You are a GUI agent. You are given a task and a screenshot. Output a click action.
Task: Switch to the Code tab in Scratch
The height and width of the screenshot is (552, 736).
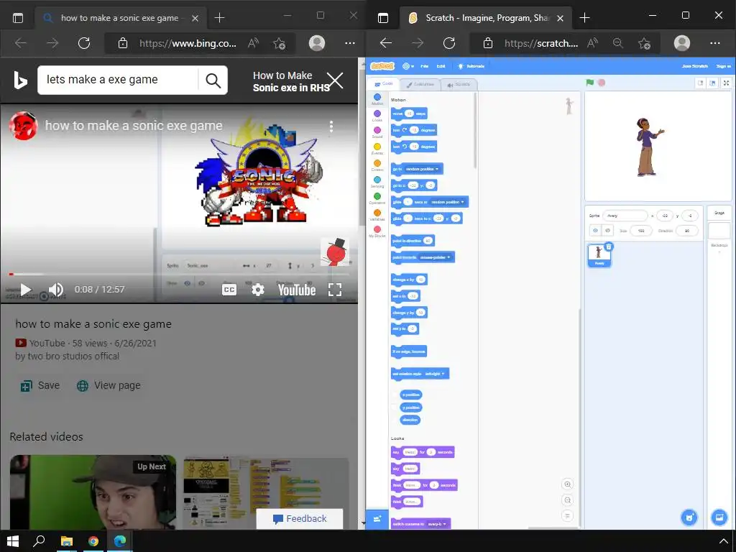[383, 83]
